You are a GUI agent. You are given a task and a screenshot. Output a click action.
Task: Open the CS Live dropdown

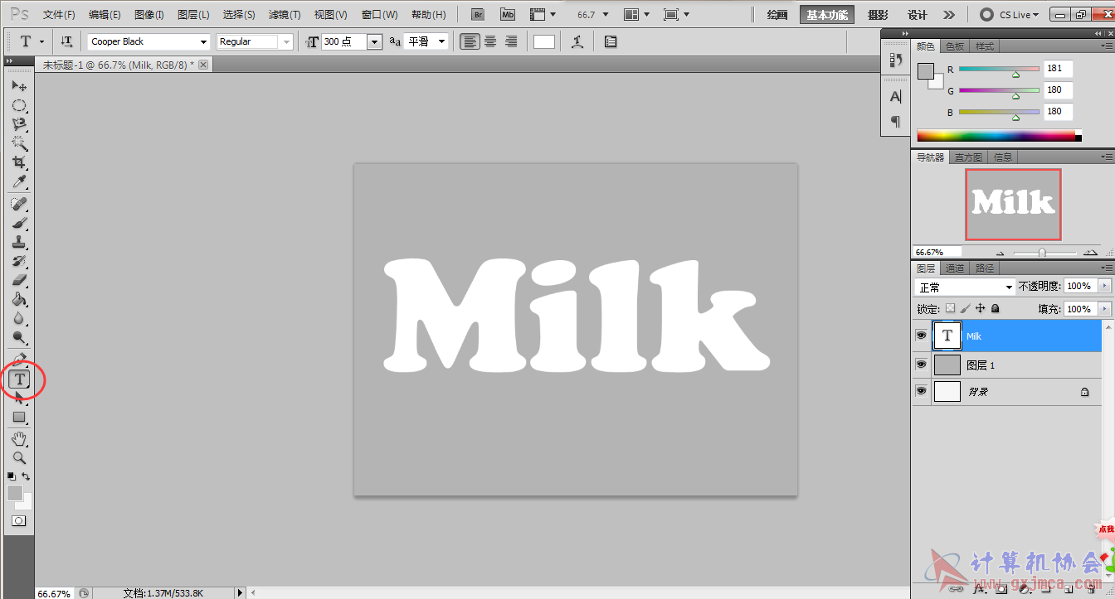pyautogui.click(x=1009, y=15)
